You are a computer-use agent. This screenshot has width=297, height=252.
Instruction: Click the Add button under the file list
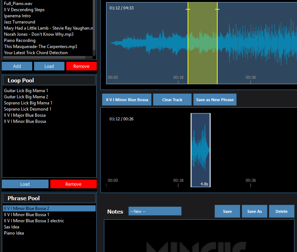click(17, 66)
